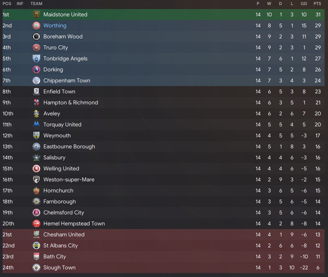
Task: Click the TEAM column header
Action: (x=36, y=4)
